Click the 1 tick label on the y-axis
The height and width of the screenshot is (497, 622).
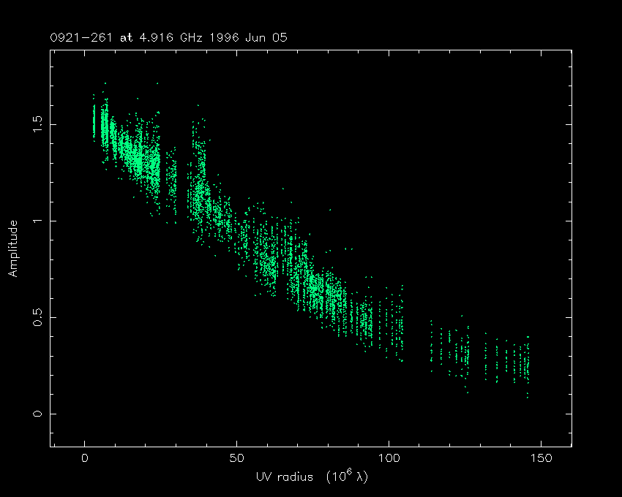coord(34,221)
